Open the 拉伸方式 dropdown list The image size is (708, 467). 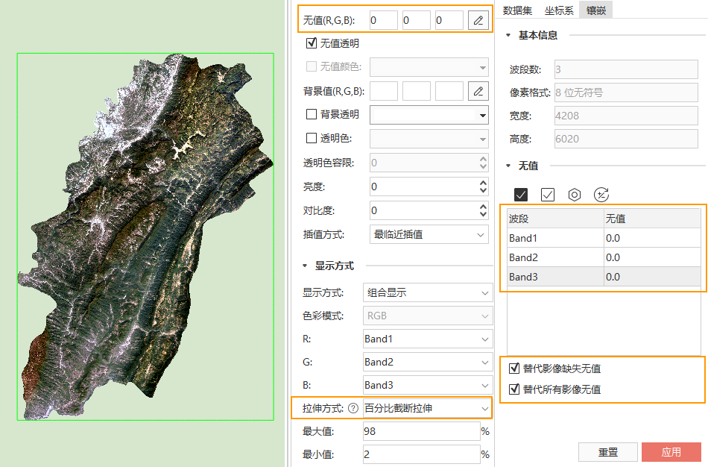pyautogui.click(x=426, y=409)
